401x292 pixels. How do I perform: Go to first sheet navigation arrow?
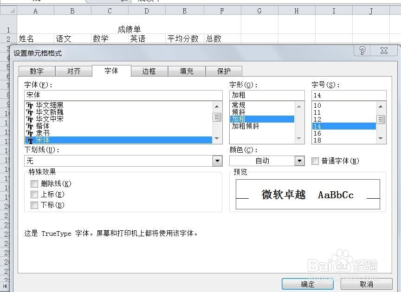pyautogui.click(x=5, y=286)
